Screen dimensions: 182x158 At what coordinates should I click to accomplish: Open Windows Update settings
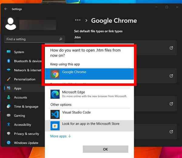click(26, 143)
